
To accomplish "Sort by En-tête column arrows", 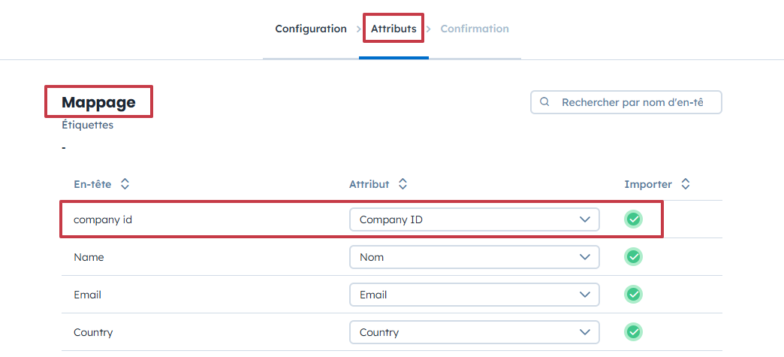I will [125, 184].
